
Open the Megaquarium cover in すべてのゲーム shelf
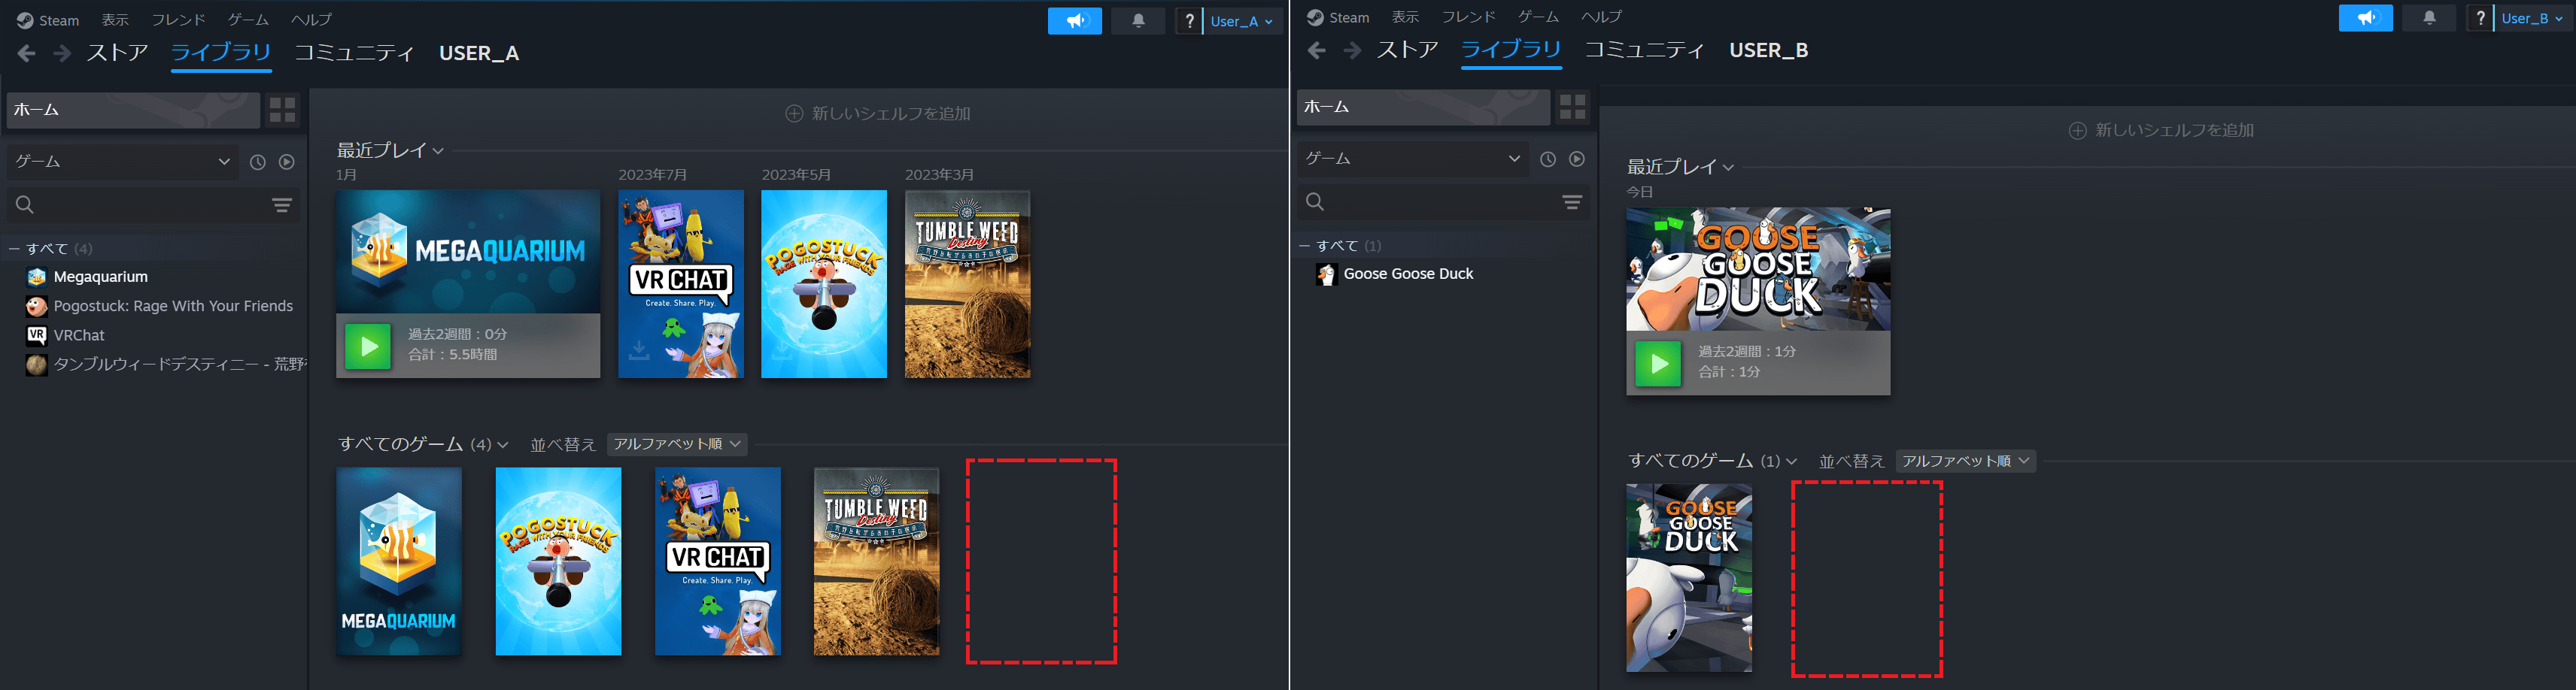click(x=399, y=561)
